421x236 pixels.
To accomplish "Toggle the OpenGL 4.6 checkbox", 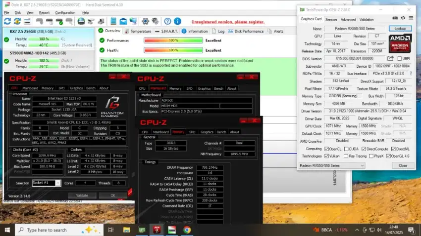I will pyautogui.click(x=388, y=156).
